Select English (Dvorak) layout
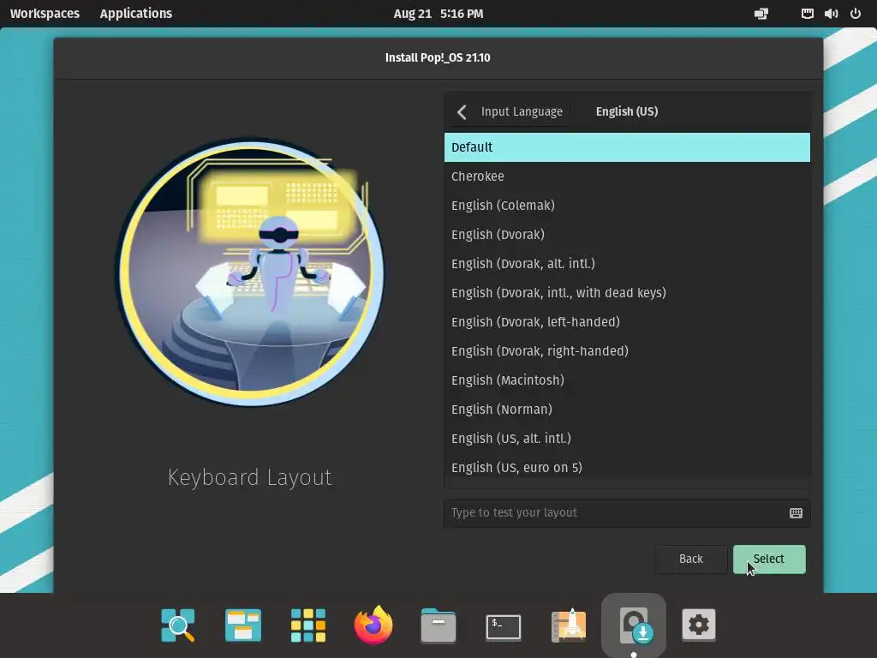 627,235
